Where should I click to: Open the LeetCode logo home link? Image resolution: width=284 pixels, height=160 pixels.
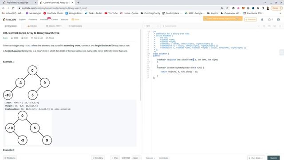tap(9, 20)
